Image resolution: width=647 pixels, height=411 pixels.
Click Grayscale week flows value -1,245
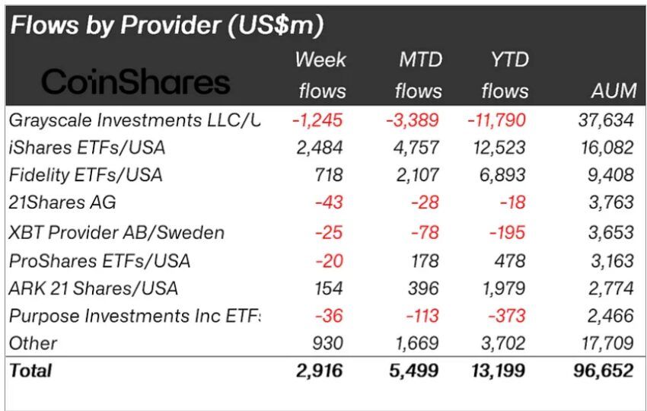click(x=317, y=120)
